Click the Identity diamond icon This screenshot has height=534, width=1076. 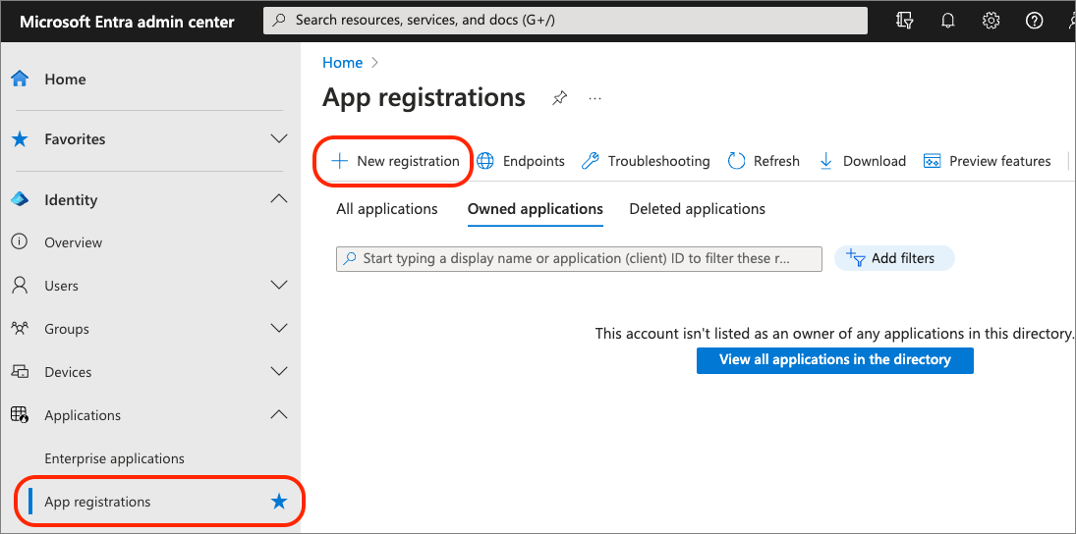[x=20, y=199]
